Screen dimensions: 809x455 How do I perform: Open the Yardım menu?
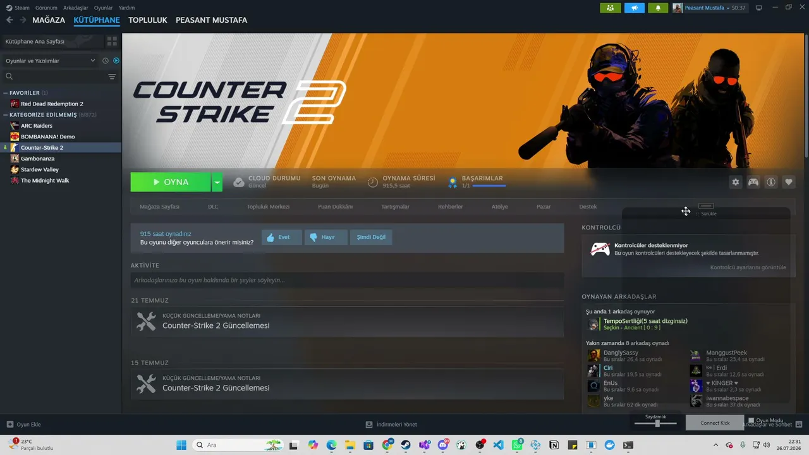(x=127, y=8)
